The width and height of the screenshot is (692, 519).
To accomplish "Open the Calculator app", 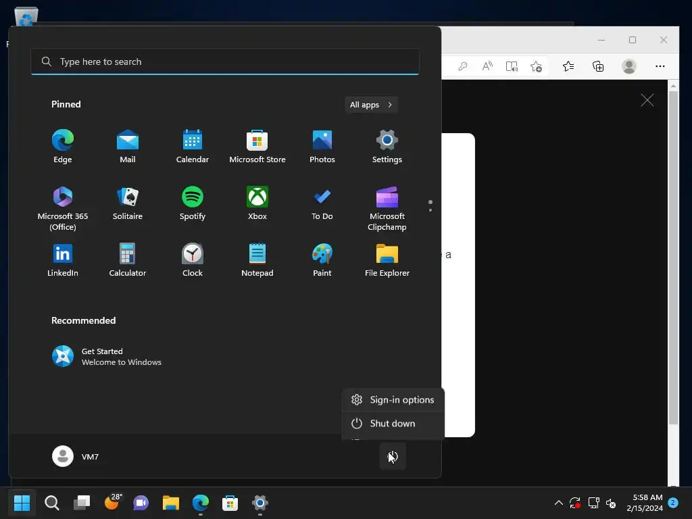I will click(x=128, y=260).
